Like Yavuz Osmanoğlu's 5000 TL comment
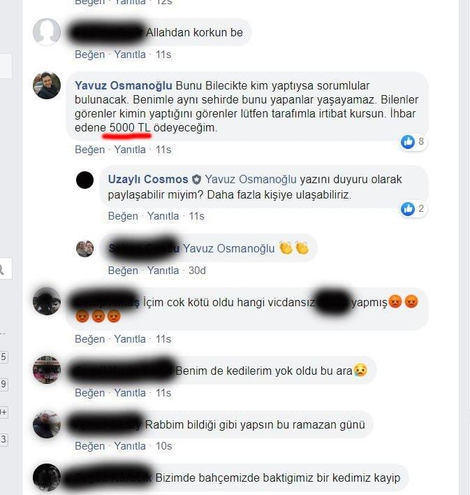Viewport: 470px width, 495px height. coord(89,150)
